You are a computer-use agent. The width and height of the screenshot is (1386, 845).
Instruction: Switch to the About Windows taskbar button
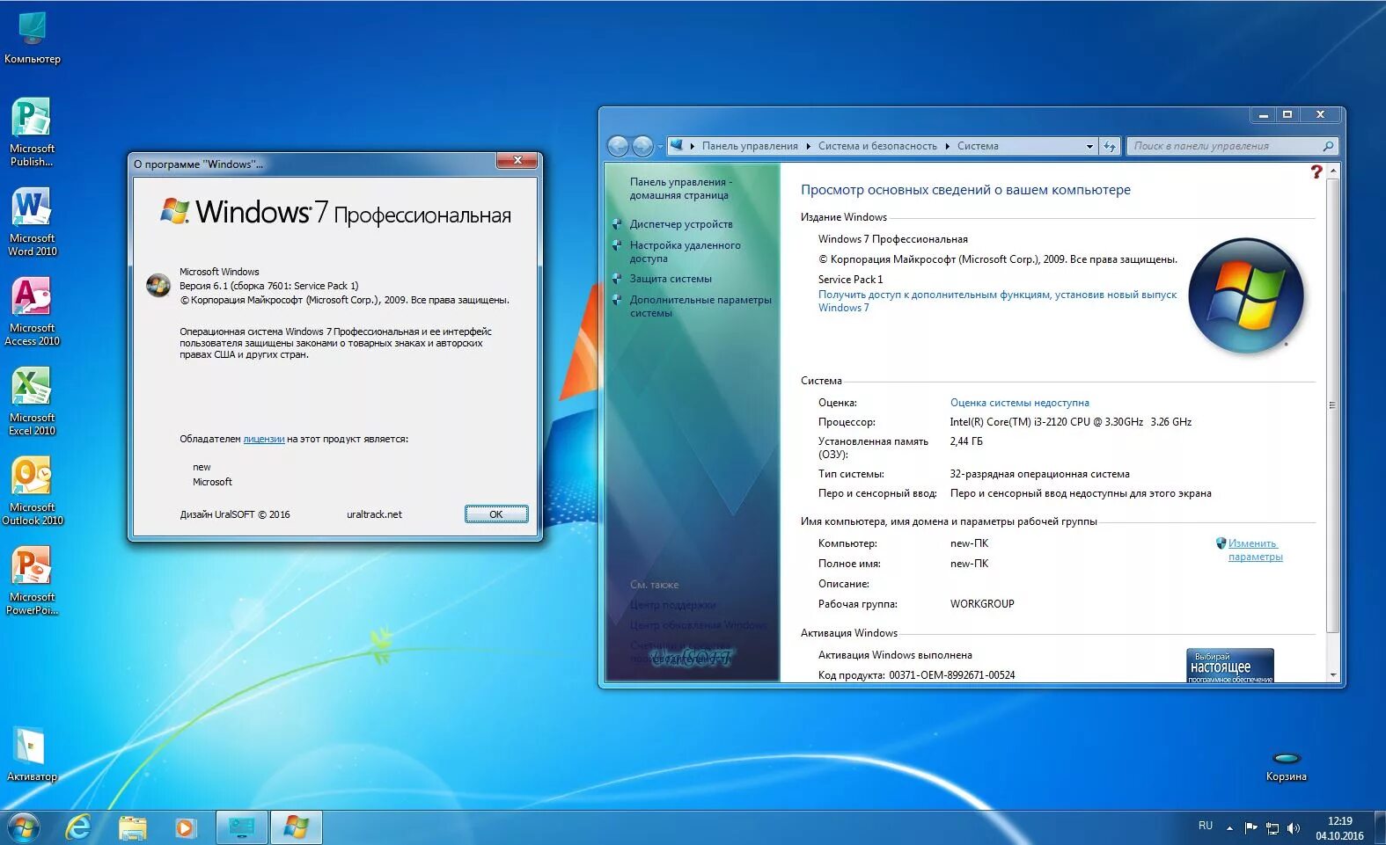(297, 827)
